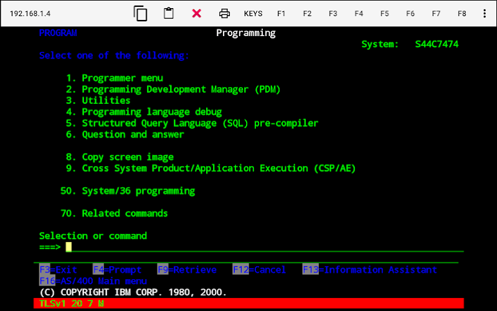Image resolution: width=497 pixels, height=311 pixels.
Task: Tap the F3 toolbar key
Action: point(333,14)
